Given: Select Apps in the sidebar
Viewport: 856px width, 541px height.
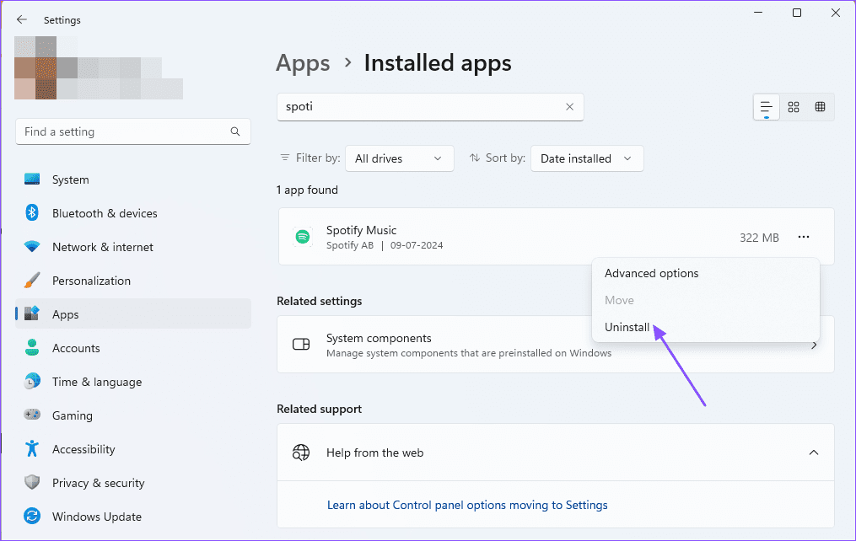Looking at the screenshot, I should click(133, 314).
